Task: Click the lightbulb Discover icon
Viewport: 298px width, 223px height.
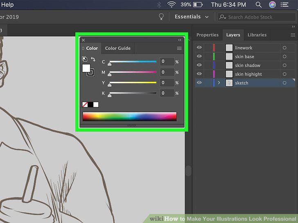Action: pyautogui.click(x=161, y=17)
